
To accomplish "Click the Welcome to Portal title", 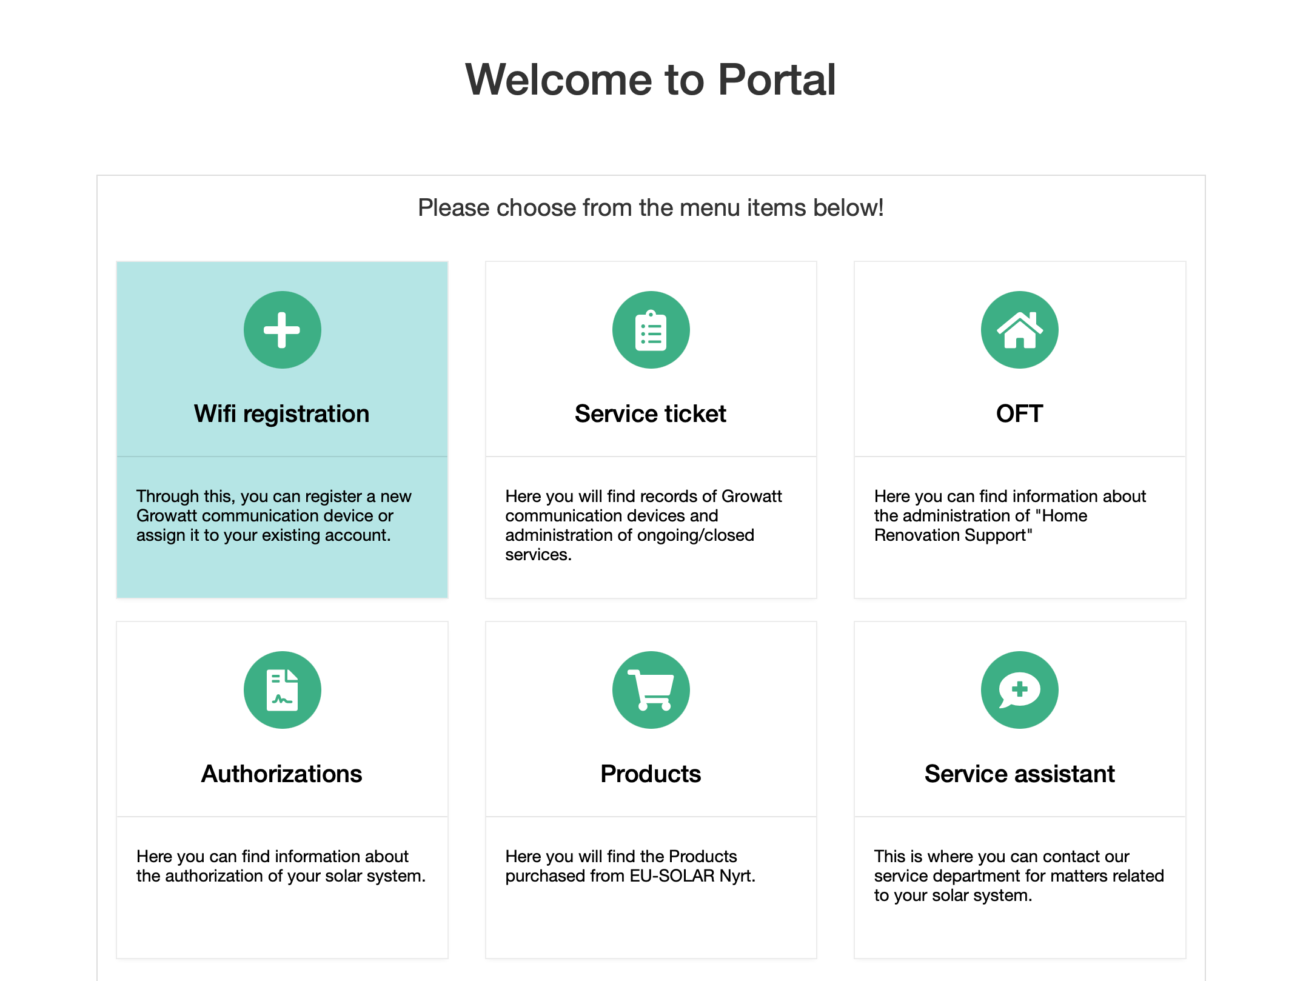I will [651, 79].
